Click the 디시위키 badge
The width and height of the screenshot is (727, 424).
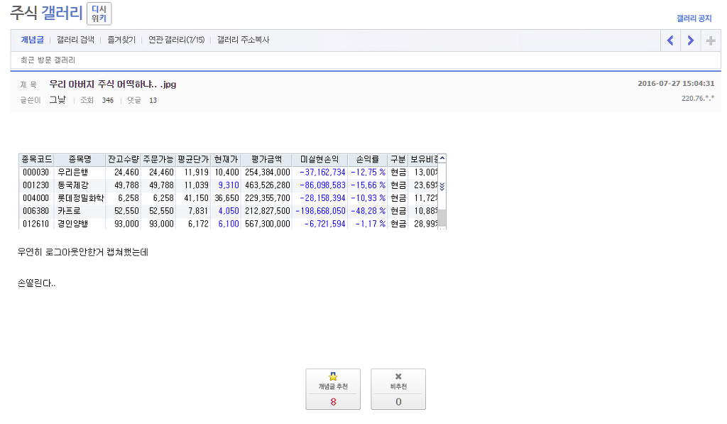(x=99, y=13)
